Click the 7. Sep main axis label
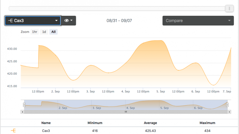This screenshot has height=134, width=239. [227, 91]
